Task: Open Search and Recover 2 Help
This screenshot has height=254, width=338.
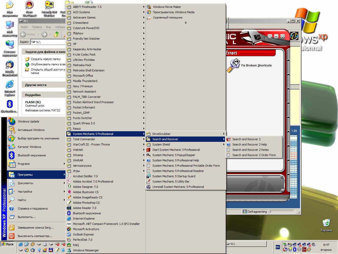Action: tap(254, 144)
